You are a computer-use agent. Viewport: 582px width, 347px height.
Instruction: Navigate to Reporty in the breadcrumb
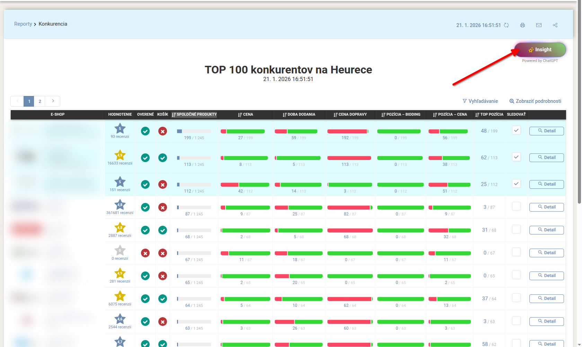(x=23, y=24)
